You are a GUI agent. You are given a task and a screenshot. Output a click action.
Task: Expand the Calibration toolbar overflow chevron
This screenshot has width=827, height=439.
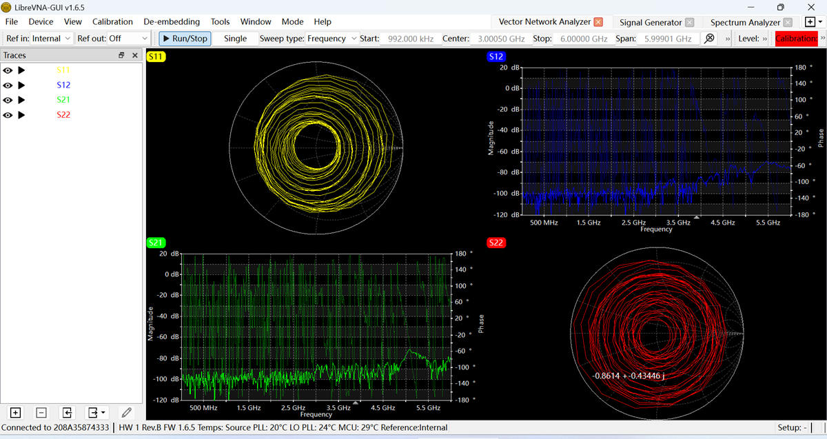(x=822, y=39)
